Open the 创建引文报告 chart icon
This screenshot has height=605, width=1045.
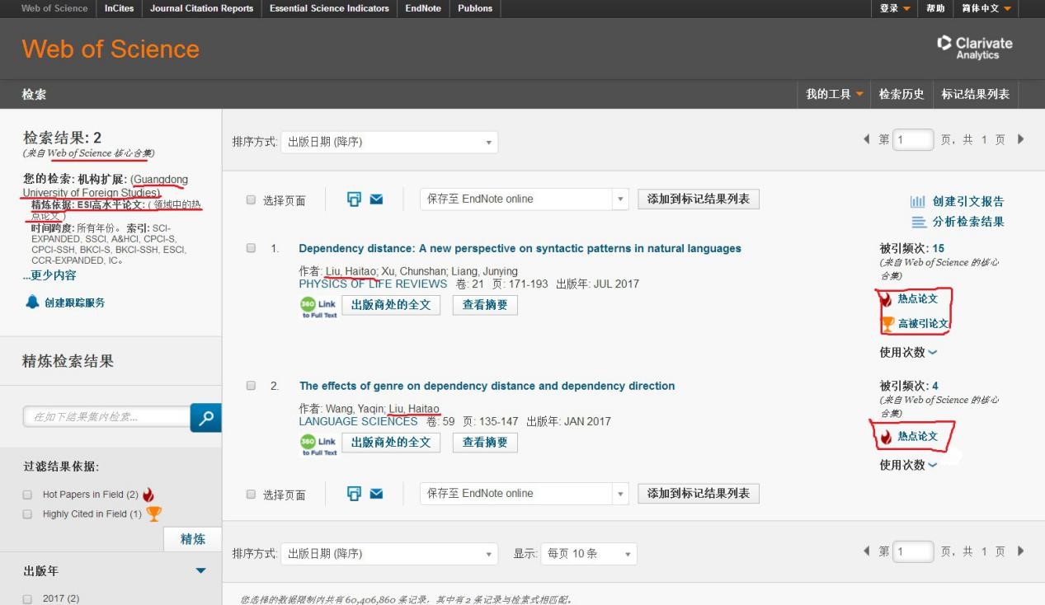click(x=917, y=202)
